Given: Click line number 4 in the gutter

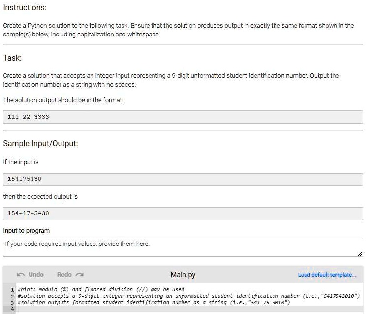Looking at the screenshot, I should click(x=12, y=309).
